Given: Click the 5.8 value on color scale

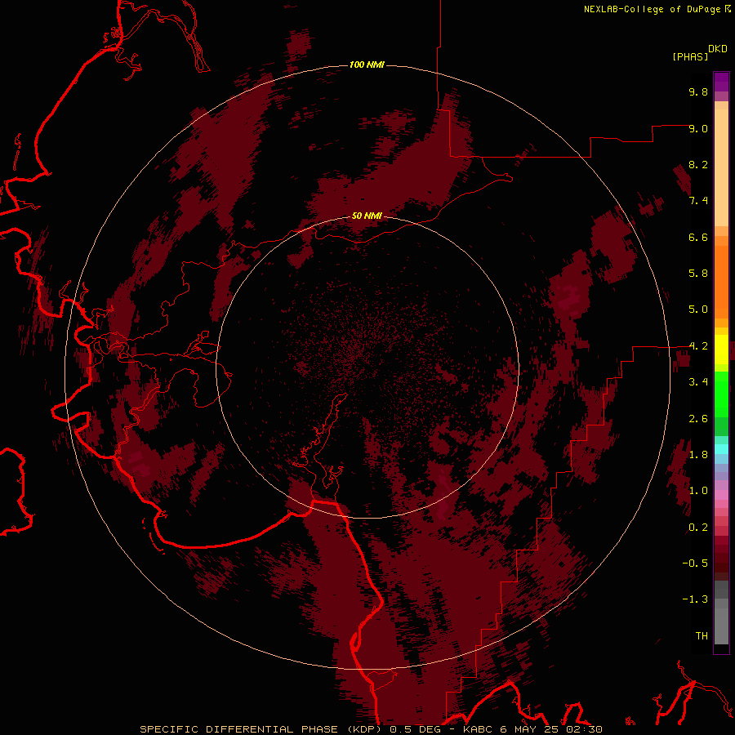Looking at the screenshot, I should 698,274.
